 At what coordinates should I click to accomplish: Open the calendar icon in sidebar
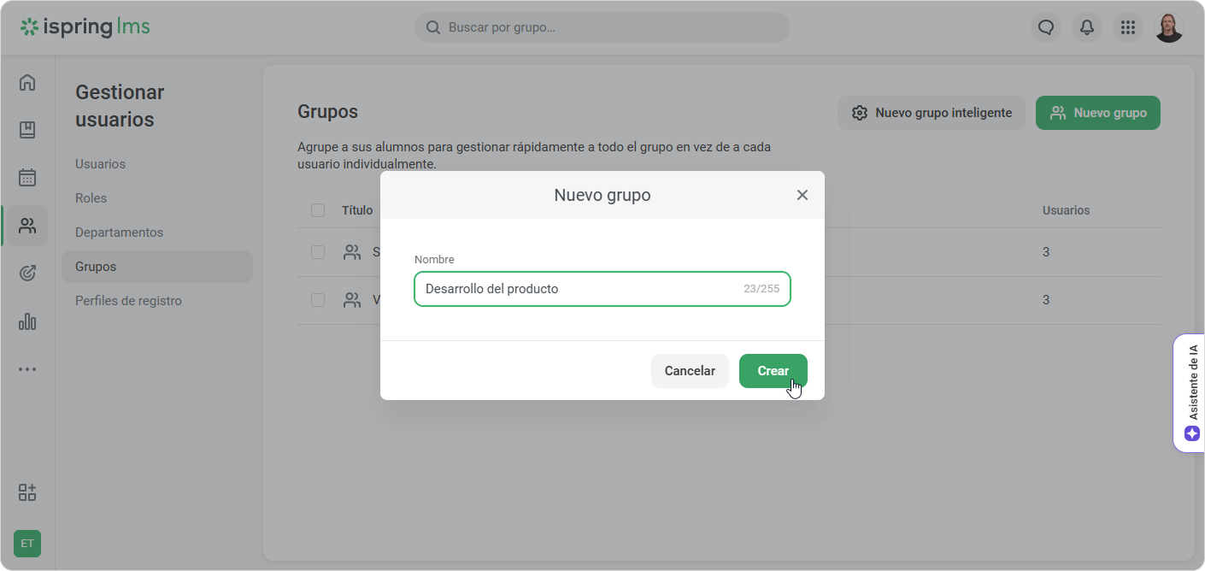click(27, 178)
